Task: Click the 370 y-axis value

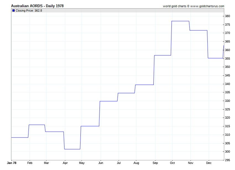Action: [228, 33]
